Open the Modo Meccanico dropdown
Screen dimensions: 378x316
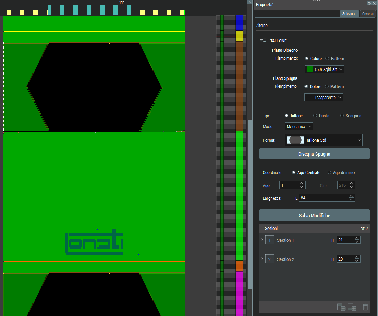tap(299, 126)
